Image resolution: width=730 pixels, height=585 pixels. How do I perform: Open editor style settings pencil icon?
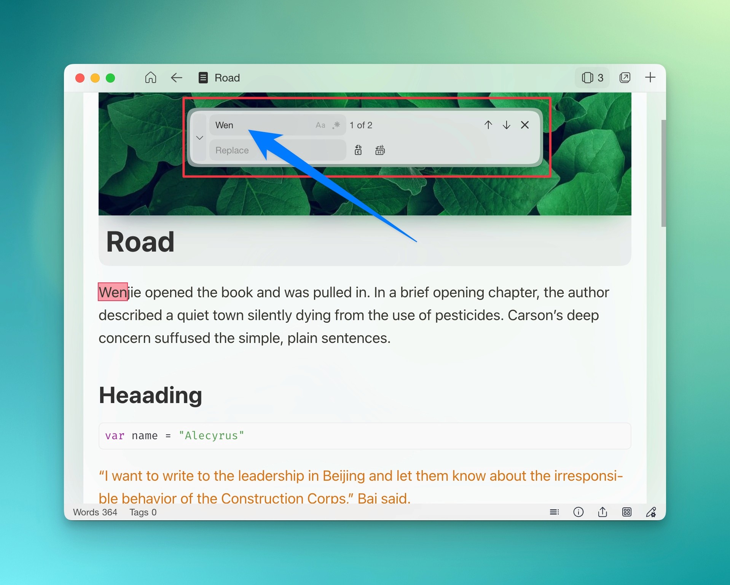[651, 512]
